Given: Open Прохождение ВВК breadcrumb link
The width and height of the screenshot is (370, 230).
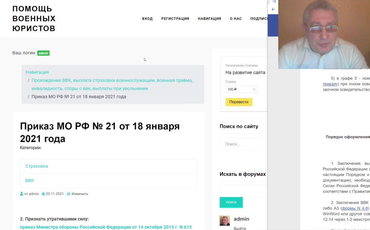Looking at the screenshot, I should (112, 84).
